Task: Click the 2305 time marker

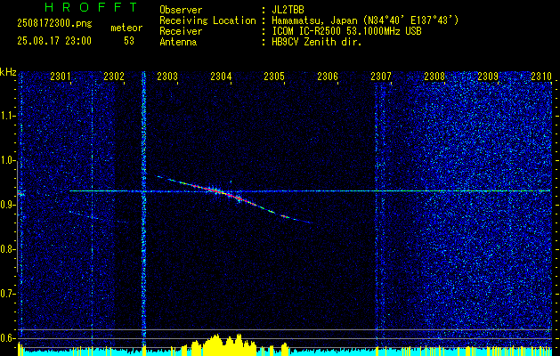Action: (x=274, y=76)
